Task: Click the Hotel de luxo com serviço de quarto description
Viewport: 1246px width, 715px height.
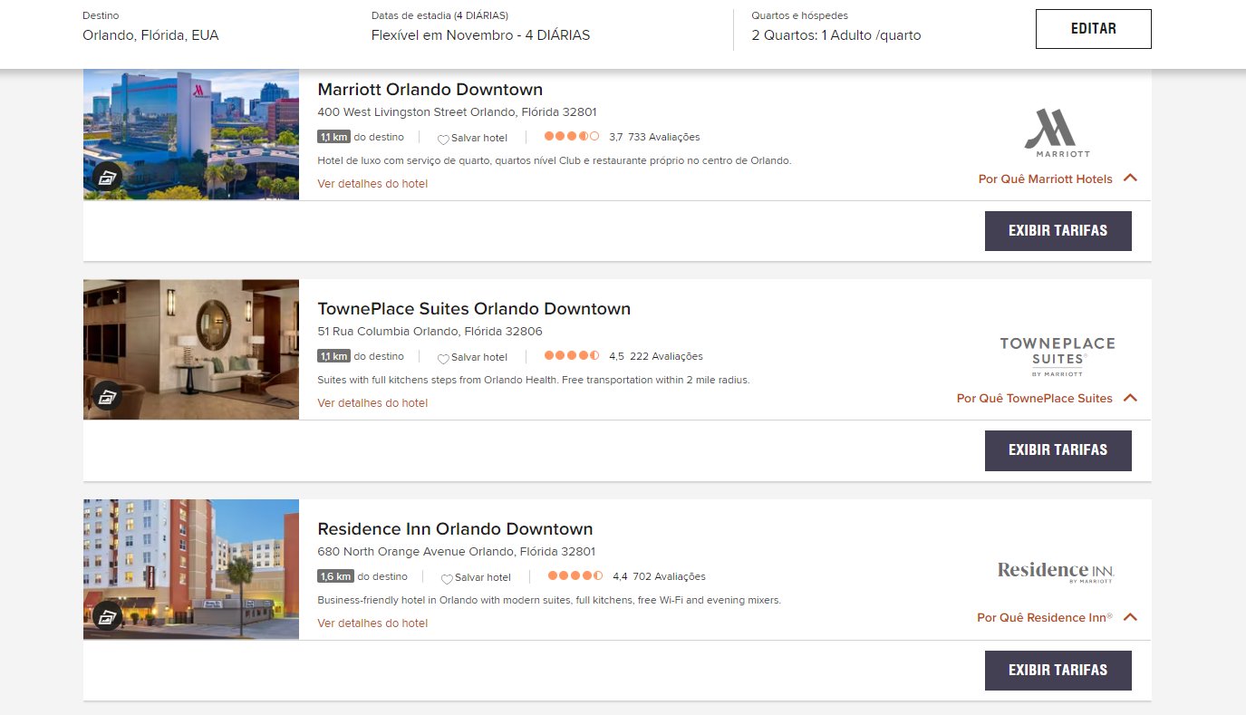Action: click(x=555, y=161)
